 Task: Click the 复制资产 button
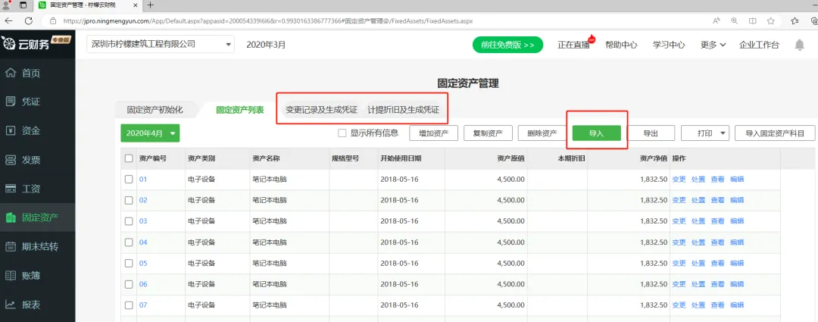coord(488,133)
